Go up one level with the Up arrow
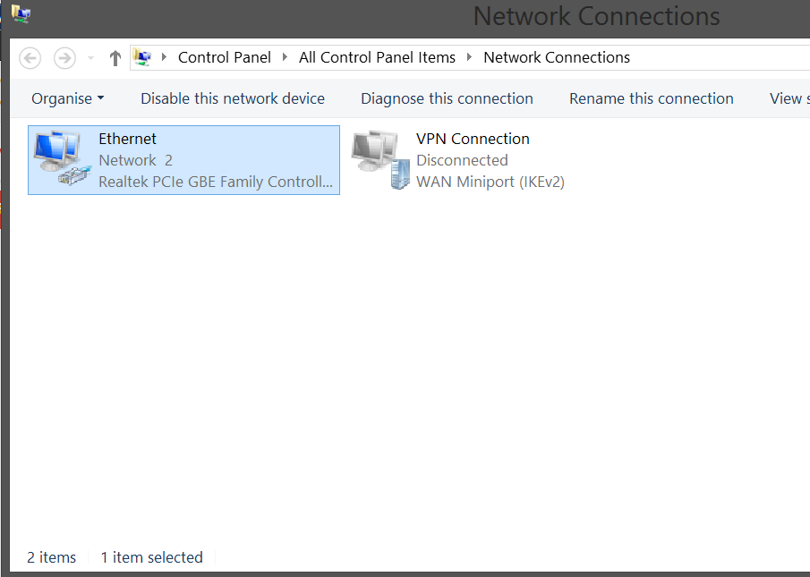 point(115,58)
